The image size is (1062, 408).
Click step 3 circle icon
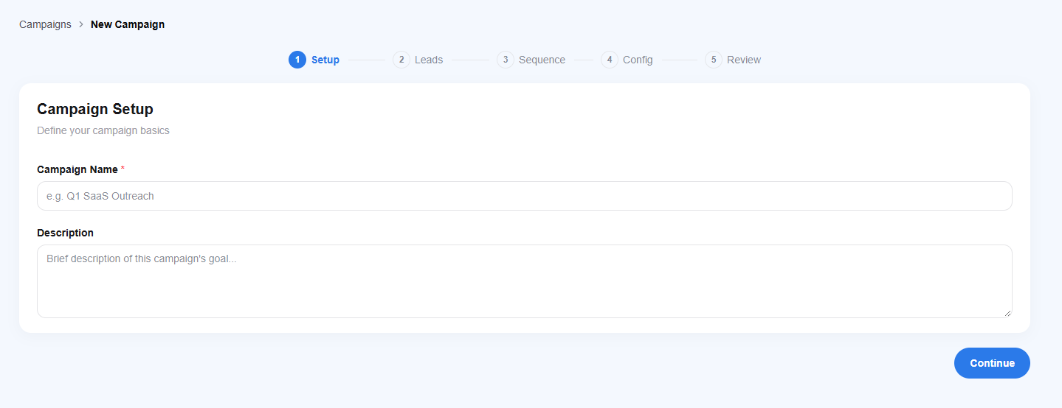(x=506, y=60)
